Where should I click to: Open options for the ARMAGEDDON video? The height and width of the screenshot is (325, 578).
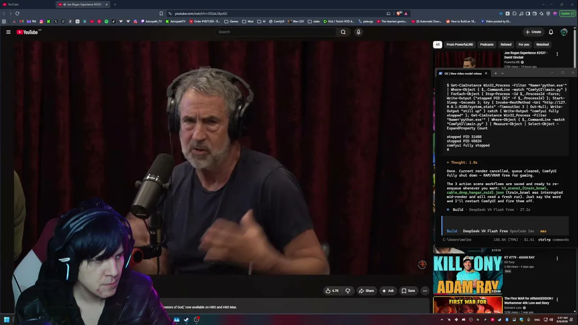tap(557, 300)
